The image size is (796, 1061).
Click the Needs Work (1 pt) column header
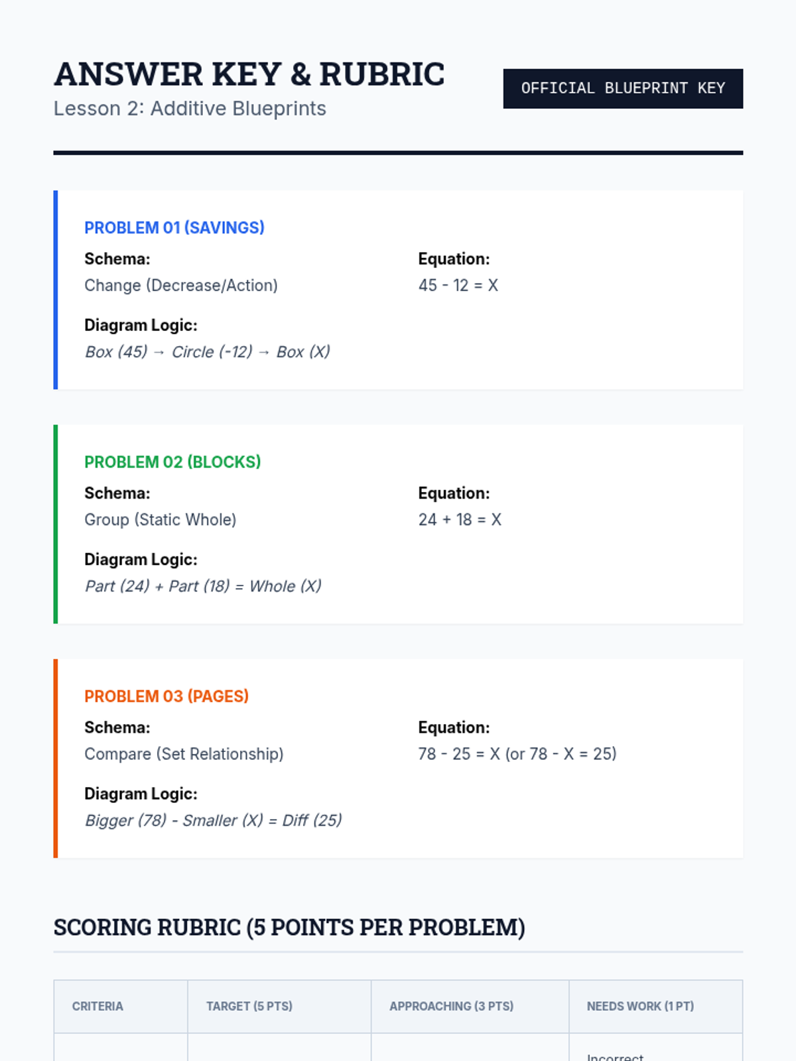tap(640, 1006)
